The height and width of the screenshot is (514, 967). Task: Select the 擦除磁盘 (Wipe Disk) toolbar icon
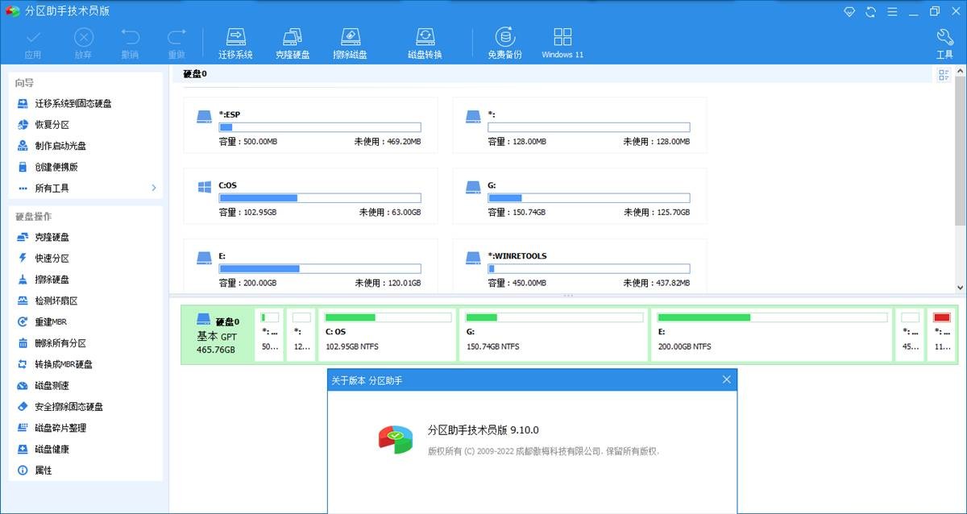coord(350,43)
